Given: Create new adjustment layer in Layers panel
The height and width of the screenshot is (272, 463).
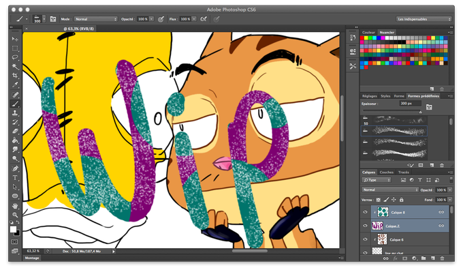Looking at the screenshot, I should tap(414, 258).
